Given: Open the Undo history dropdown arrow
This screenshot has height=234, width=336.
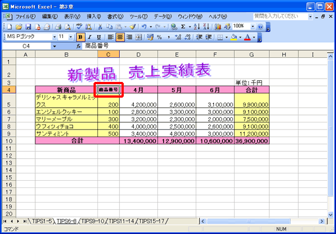Looking at the screenshot, I should [x=151, y=26].
